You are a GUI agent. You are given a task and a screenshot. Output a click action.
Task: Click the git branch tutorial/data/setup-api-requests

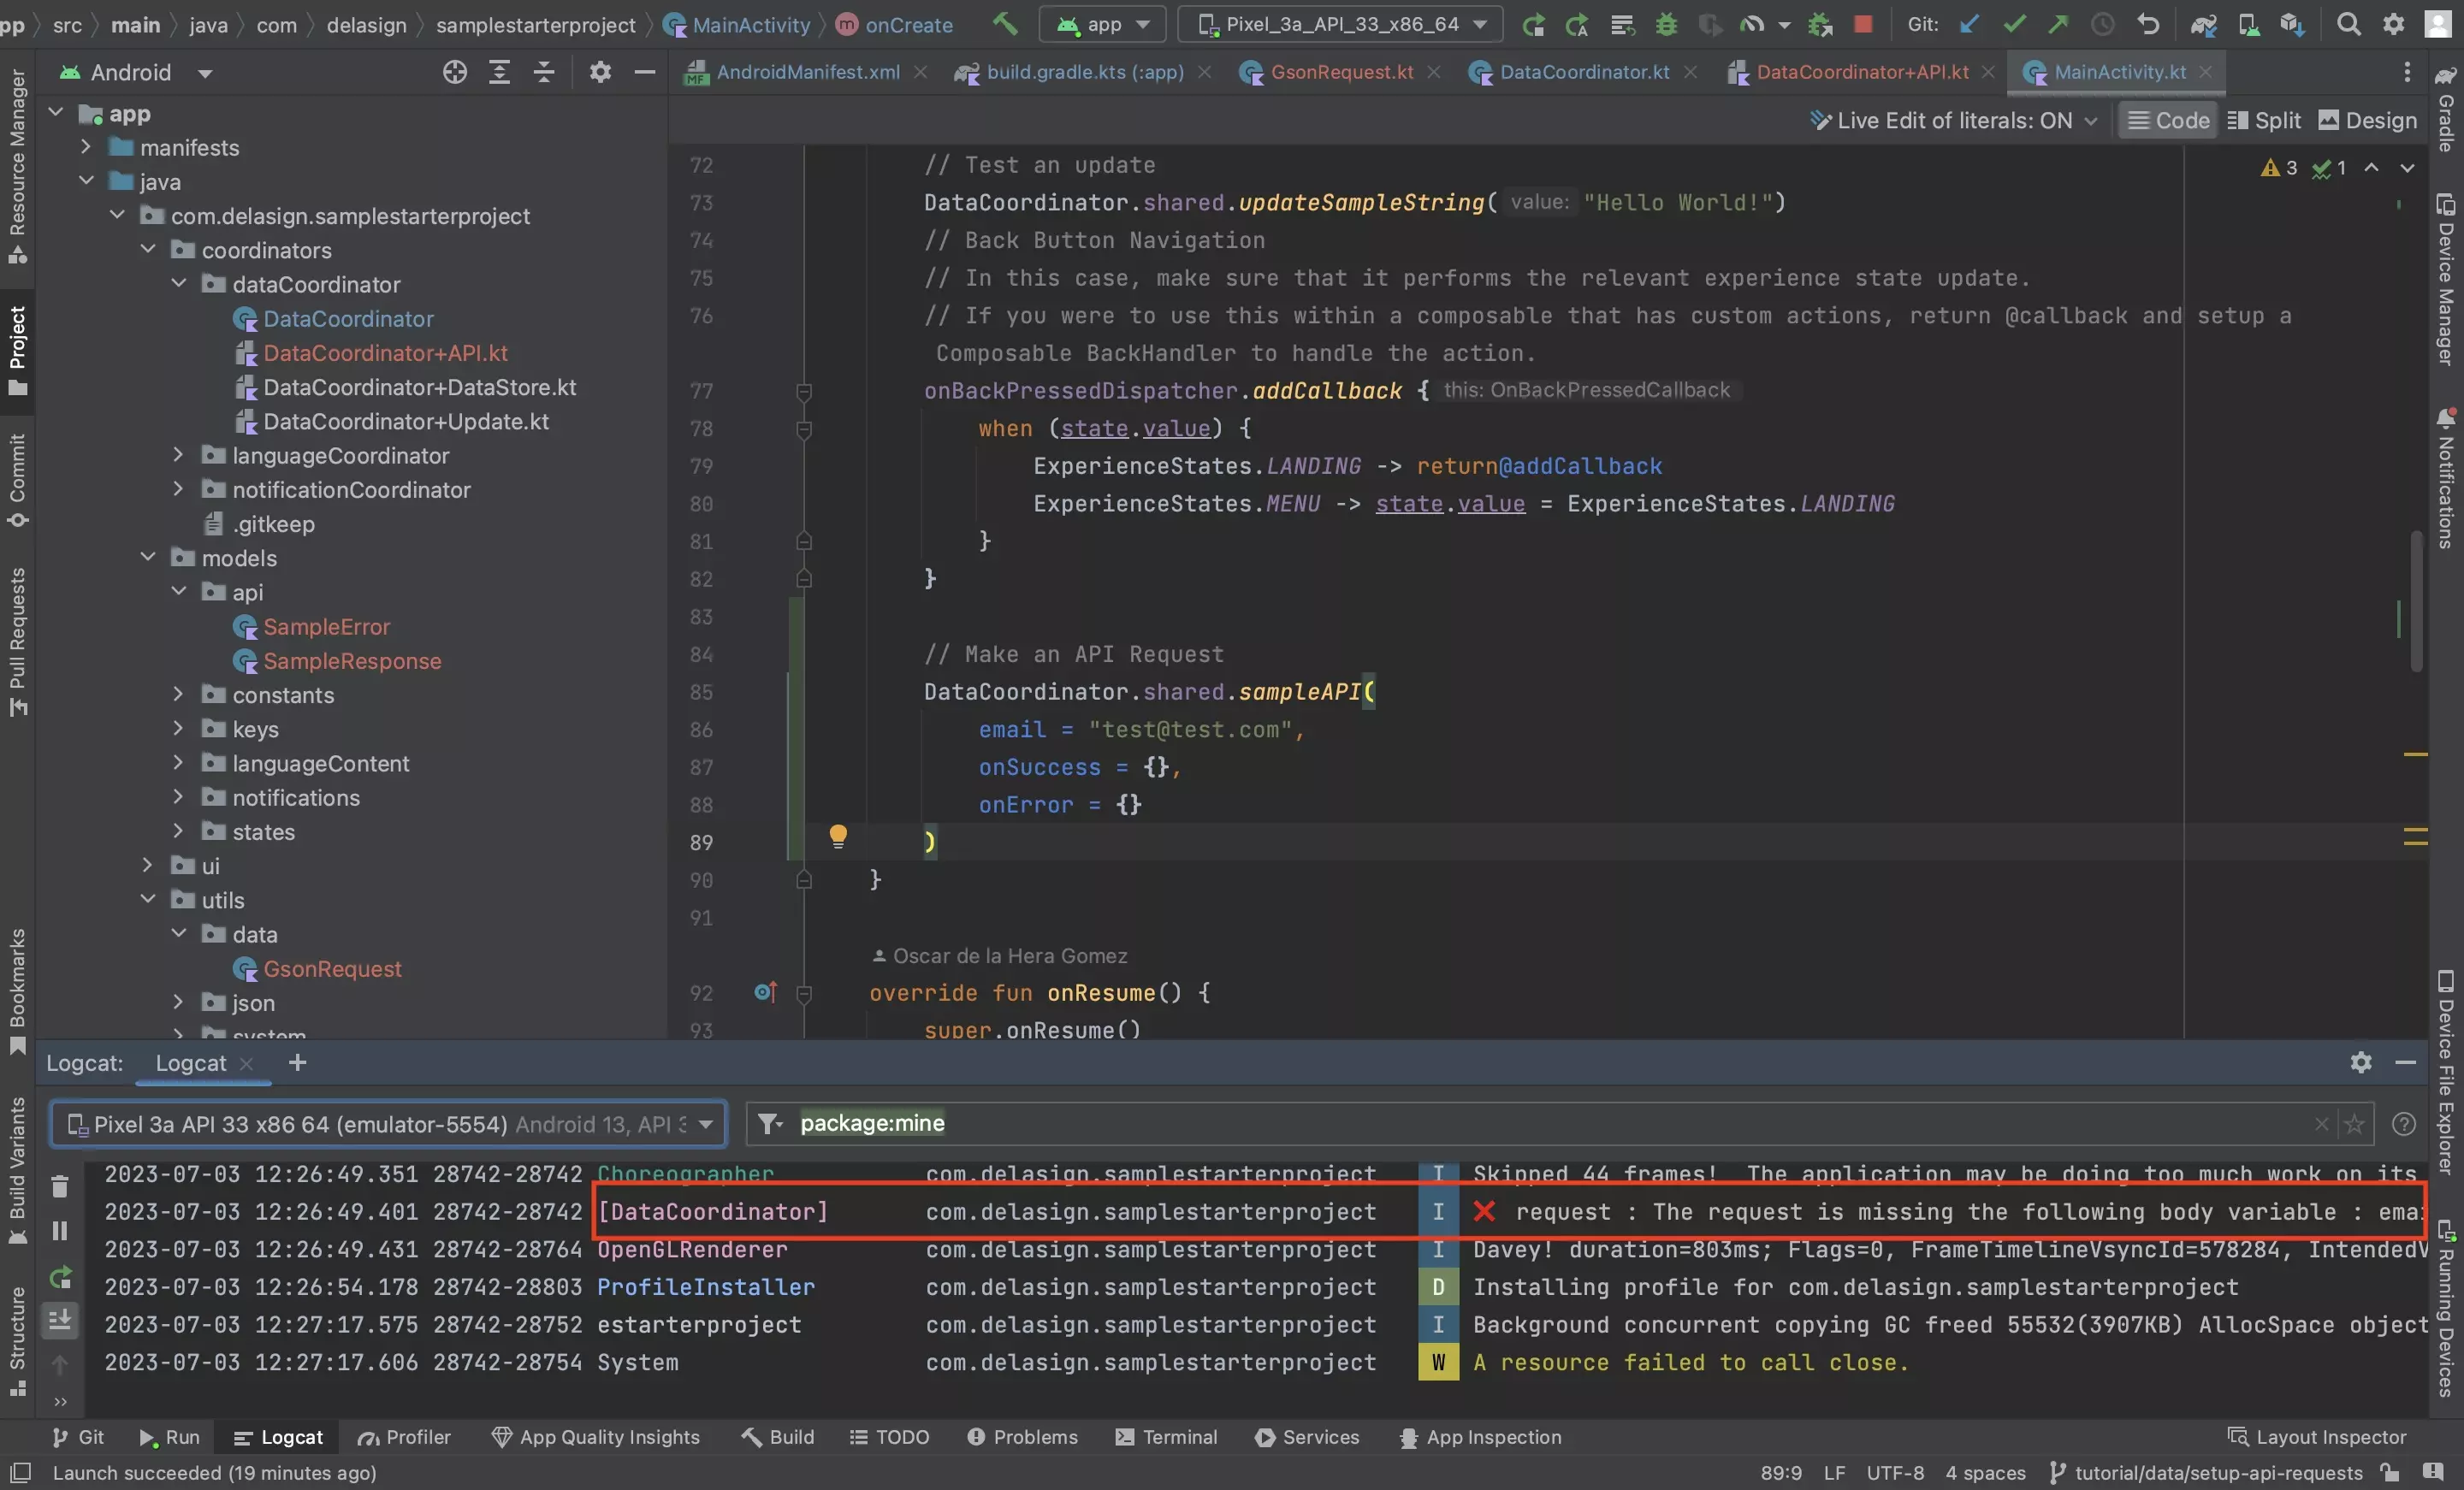coord(2206,1472)
